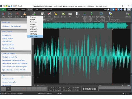
Task: Reverse the selected audio
Action: (x=84, y=15)
